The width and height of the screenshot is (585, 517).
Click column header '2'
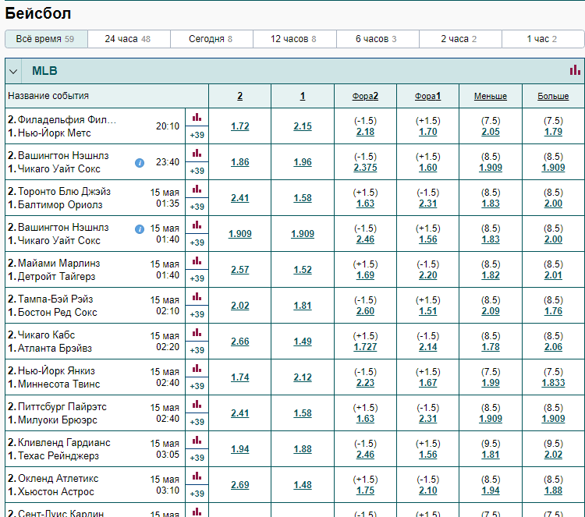click(240, 96)
